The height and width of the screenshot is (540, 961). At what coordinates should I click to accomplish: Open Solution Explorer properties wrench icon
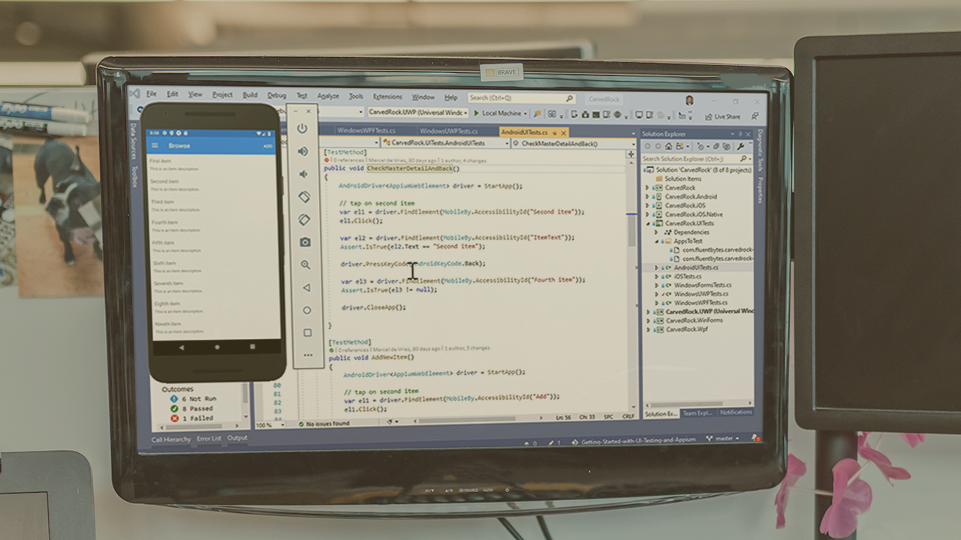pos(740,146)
